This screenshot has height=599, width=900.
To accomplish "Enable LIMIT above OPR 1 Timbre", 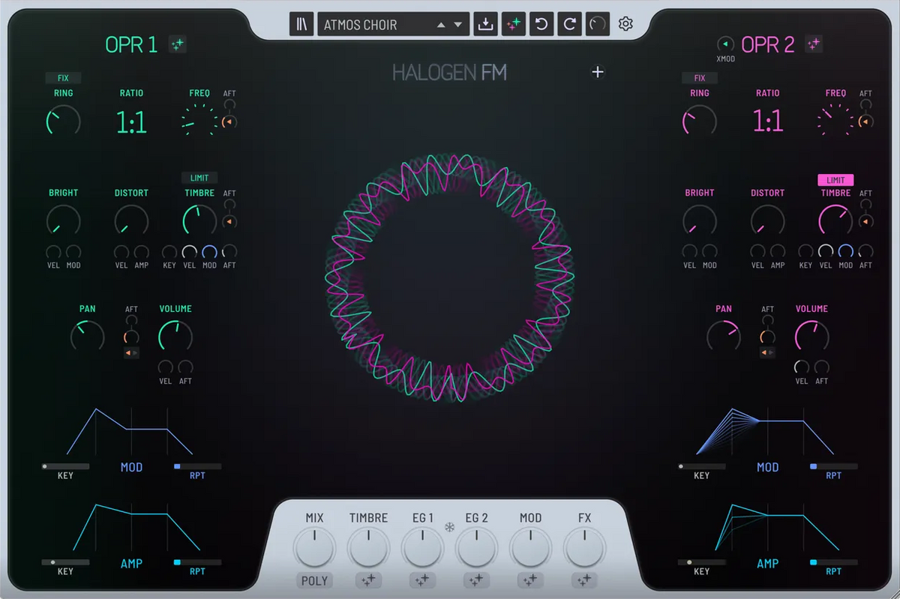I will pyautogui.click(x=199, y=178).
